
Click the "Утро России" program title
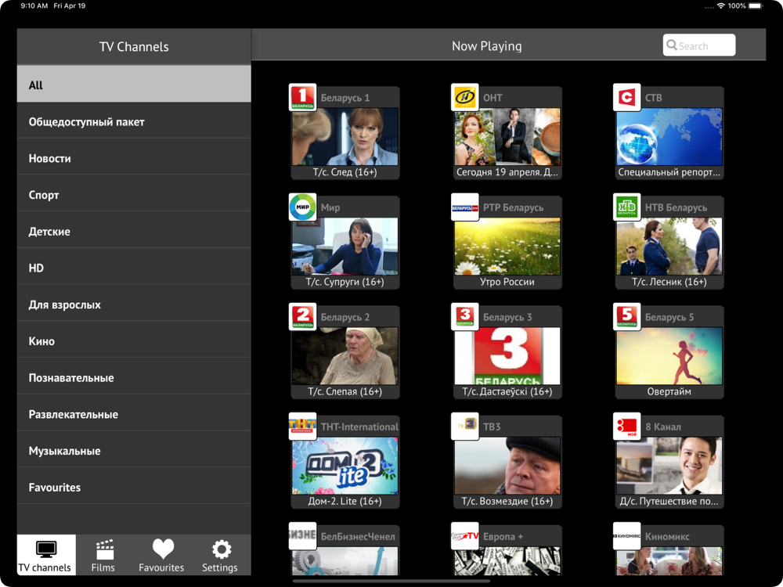tap(507, 282)
